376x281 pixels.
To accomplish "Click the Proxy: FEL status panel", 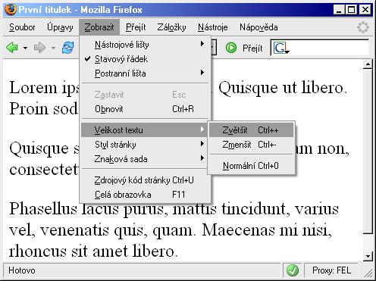I will tap(331, 270).
